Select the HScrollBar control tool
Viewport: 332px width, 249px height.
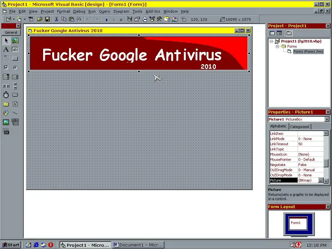click(x=6, y=86)
